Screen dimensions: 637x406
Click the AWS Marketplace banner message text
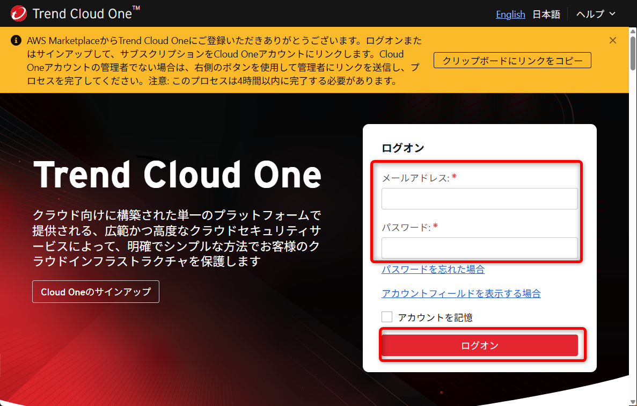pos(224,61)
